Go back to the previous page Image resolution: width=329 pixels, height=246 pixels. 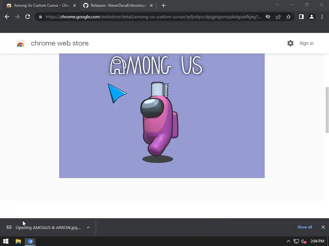pyautogui.click(x=7, y=17)
